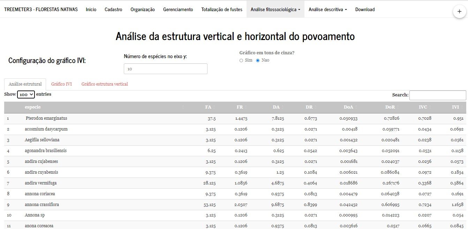Sort table by IVC column
Viewport: 468px width, 229px height.
[423, 107]
